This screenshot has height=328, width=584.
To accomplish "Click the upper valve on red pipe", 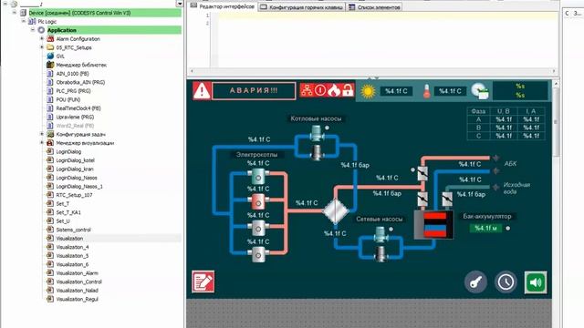I will coord(422,173).
